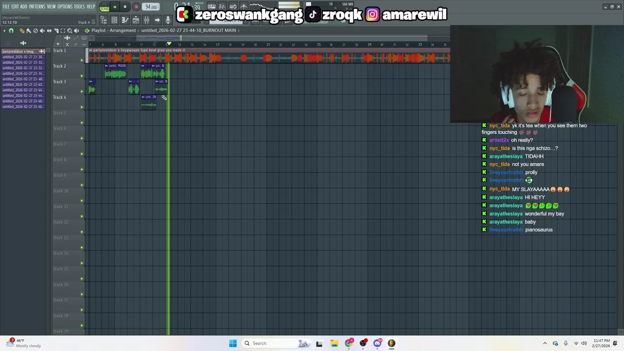Viewport: 624px width, 351px height.
Task: Show hidden tray icons chevron
Action: pyautogui.click(x=545, y=343)
